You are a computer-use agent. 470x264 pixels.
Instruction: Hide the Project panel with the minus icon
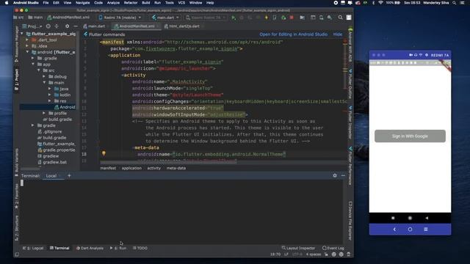[75, 26]
